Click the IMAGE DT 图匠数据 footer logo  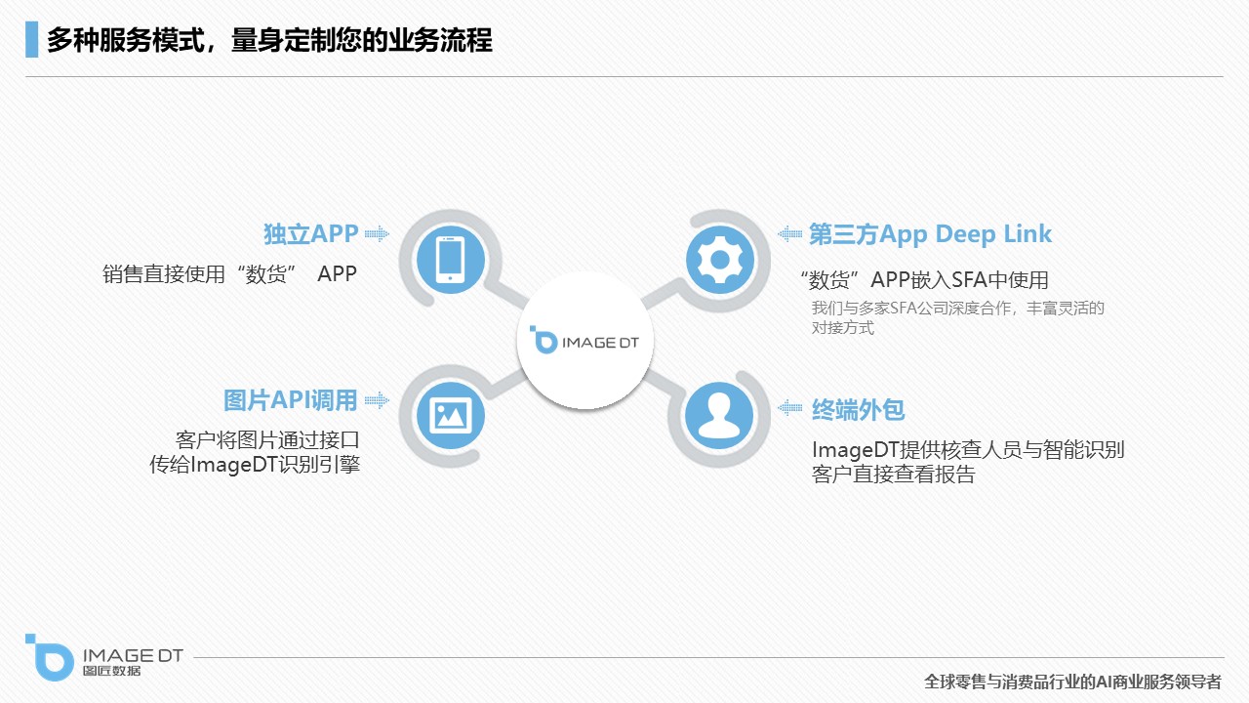point(103,656)
